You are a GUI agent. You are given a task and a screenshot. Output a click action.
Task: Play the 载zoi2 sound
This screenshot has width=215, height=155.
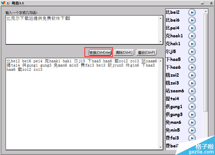click(x=192, y=75)
